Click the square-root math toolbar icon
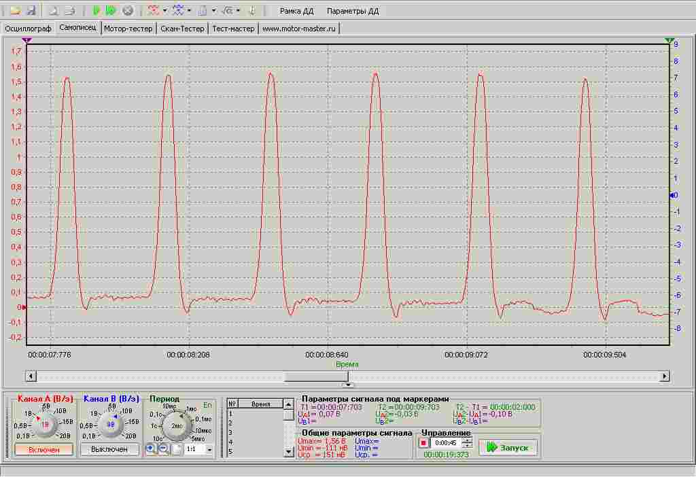This screenshot has height=477, width=696. click(x=227, y=11)
